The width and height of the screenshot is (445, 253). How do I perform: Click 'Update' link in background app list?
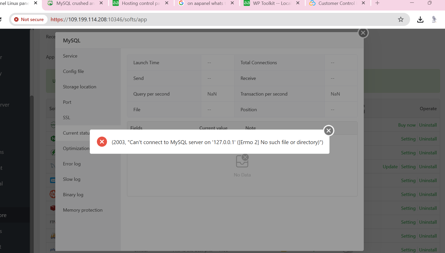390,167
